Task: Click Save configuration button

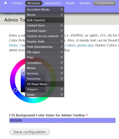Action: (x=29, y=132)
